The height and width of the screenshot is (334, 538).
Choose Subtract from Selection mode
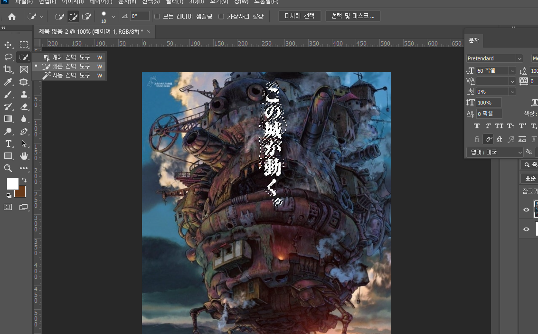(86, 17)
